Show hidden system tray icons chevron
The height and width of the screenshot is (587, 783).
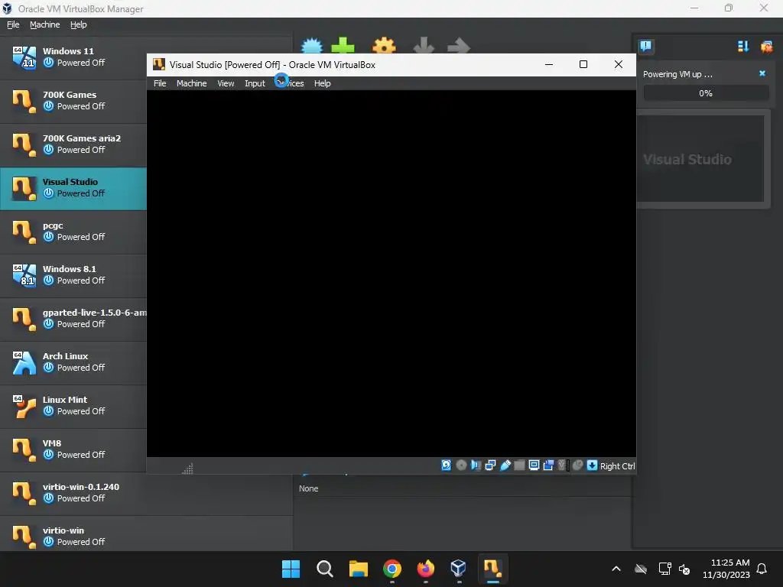(x=616, y=569)
